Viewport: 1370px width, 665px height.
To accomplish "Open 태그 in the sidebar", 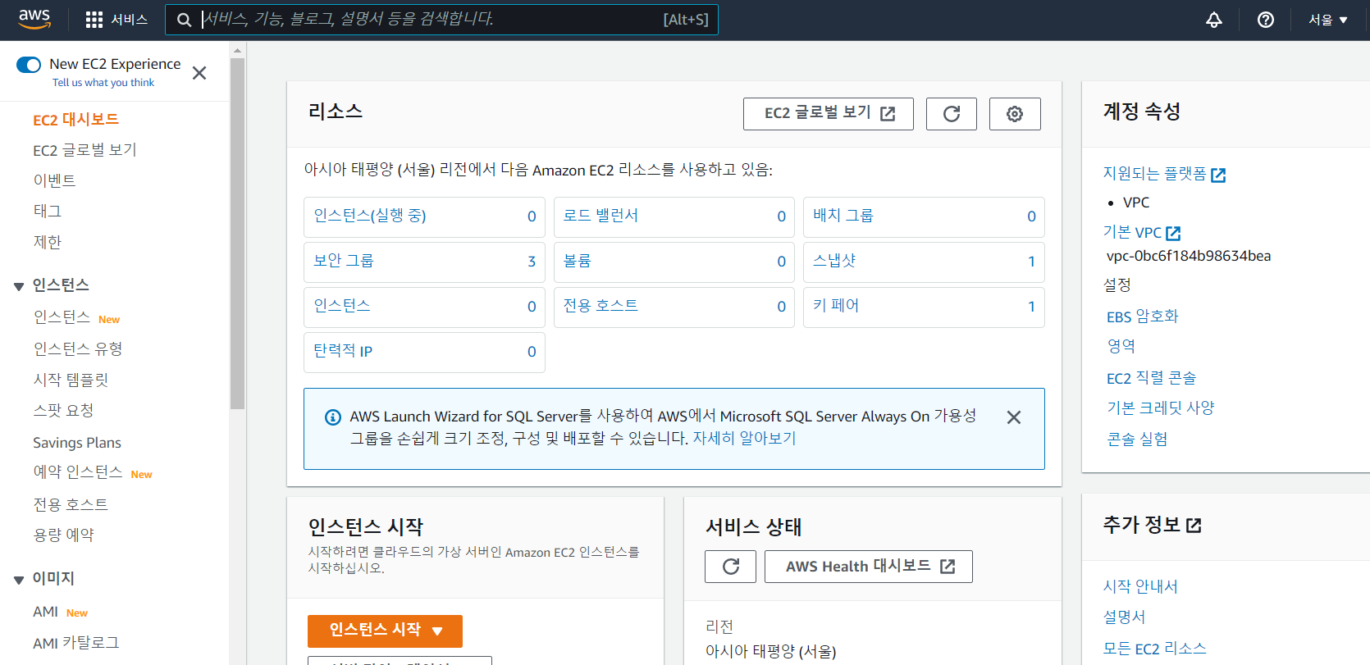I will click(47, 211).
